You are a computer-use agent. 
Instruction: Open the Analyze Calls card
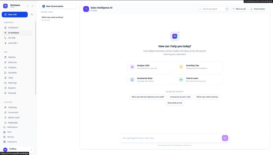coord(150,67)
